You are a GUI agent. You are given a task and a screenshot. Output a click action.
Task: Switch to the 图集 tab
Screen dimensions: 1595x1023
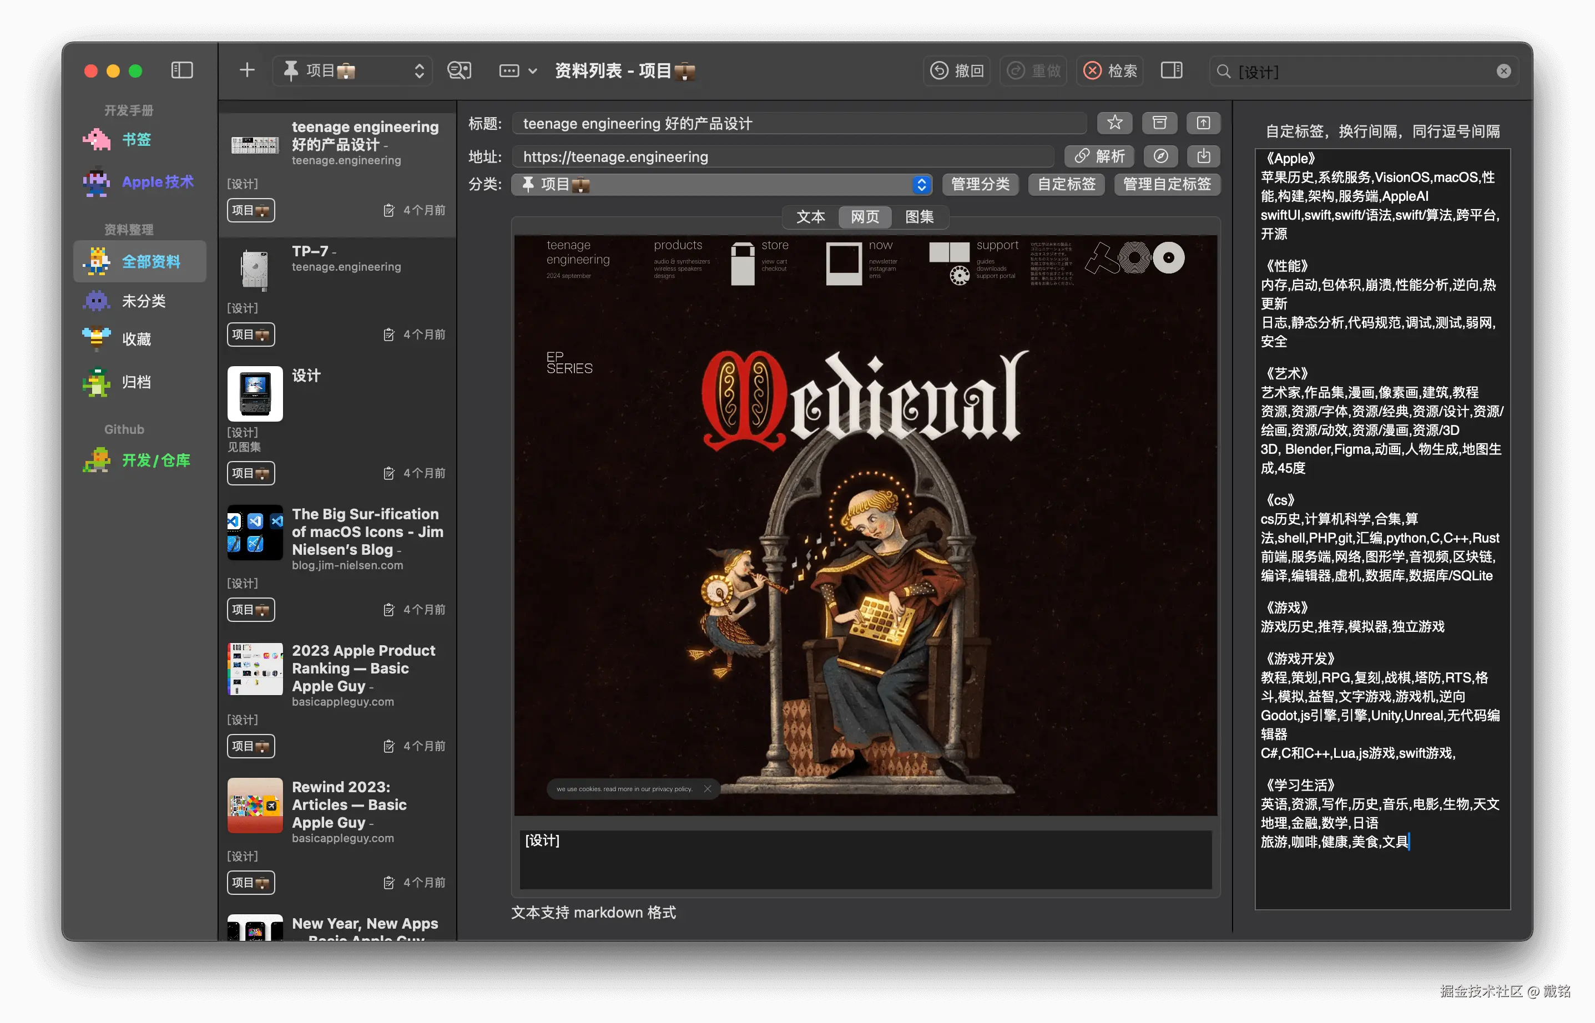[x=919, y=216]
